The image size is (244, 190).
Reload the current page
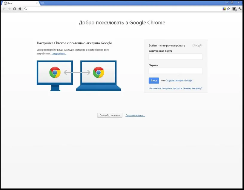[x=14, y=9]
